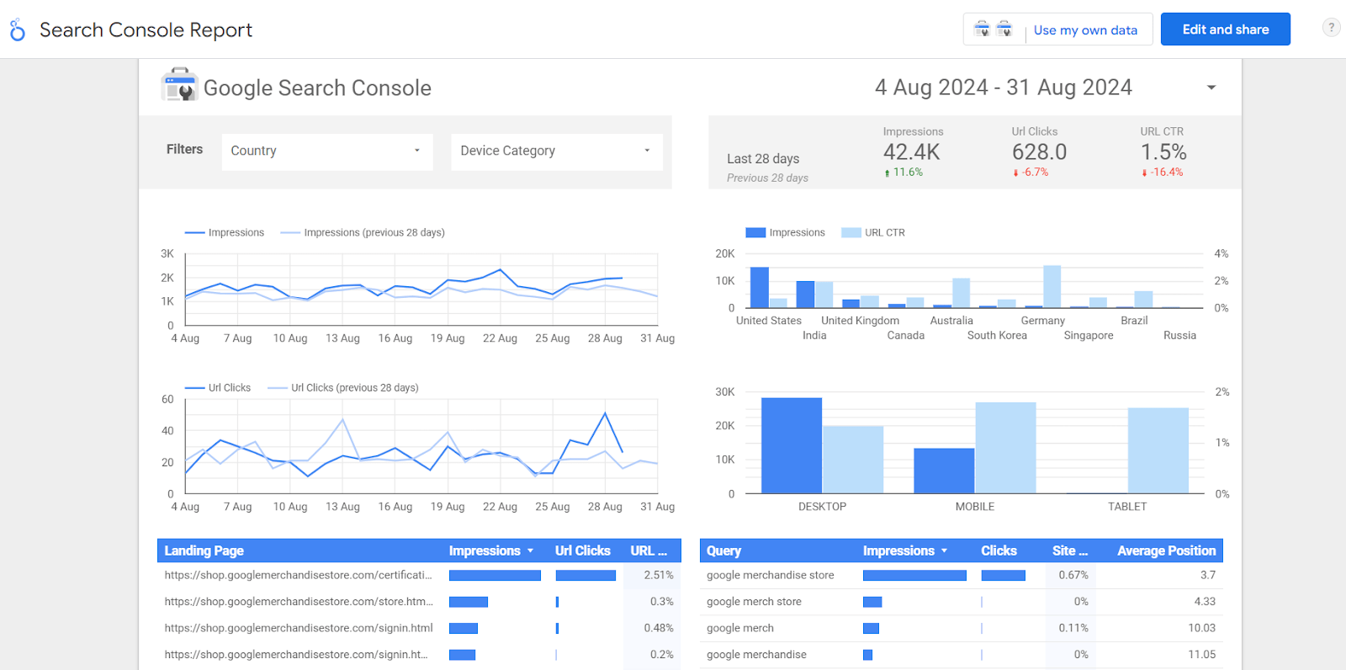The height and width of the screenshot is (670, 1346).
Task: Click the Search Console Report title
Action: pyautogui.click(x=146, y=30)
